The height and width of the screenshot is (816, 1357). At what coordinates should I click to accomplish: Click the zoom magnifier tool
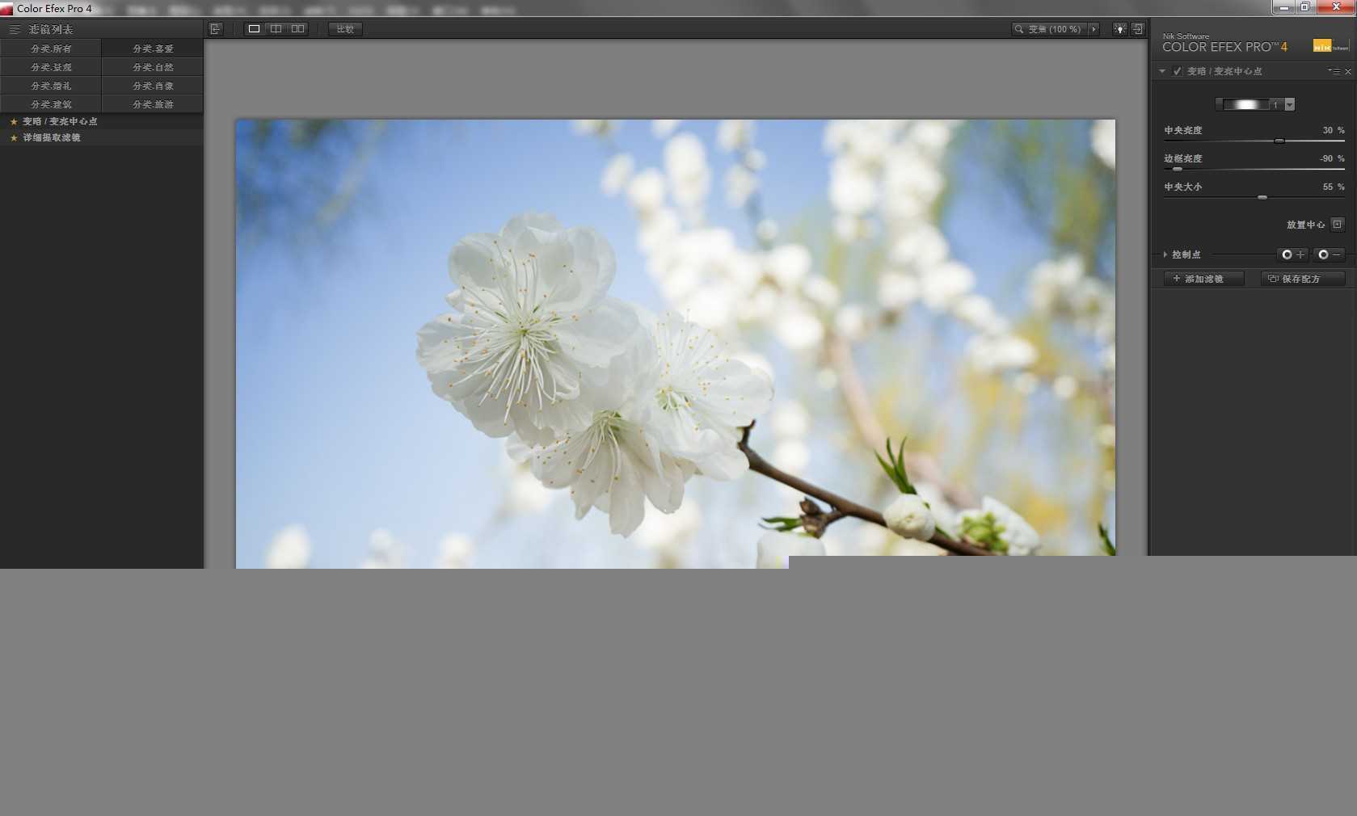click(x=1018, y=29)
